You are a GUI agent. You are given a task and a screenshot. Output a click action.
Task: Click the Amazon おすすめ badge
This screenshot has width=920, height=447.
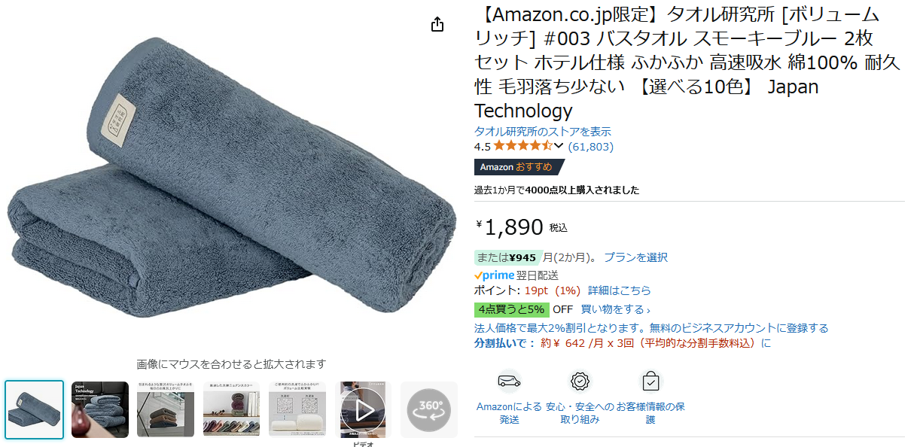519,167
